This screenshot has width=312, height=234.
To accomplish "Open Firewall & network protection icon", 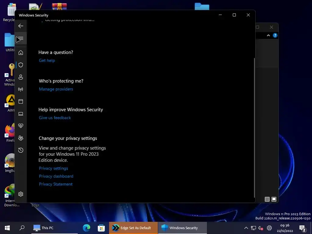I will tap(21, 89).
